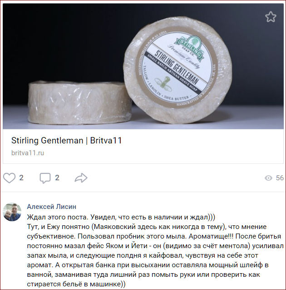Bookmark the link with the star icon
Viewport: 286px width, 290px height.
point(271,17)
